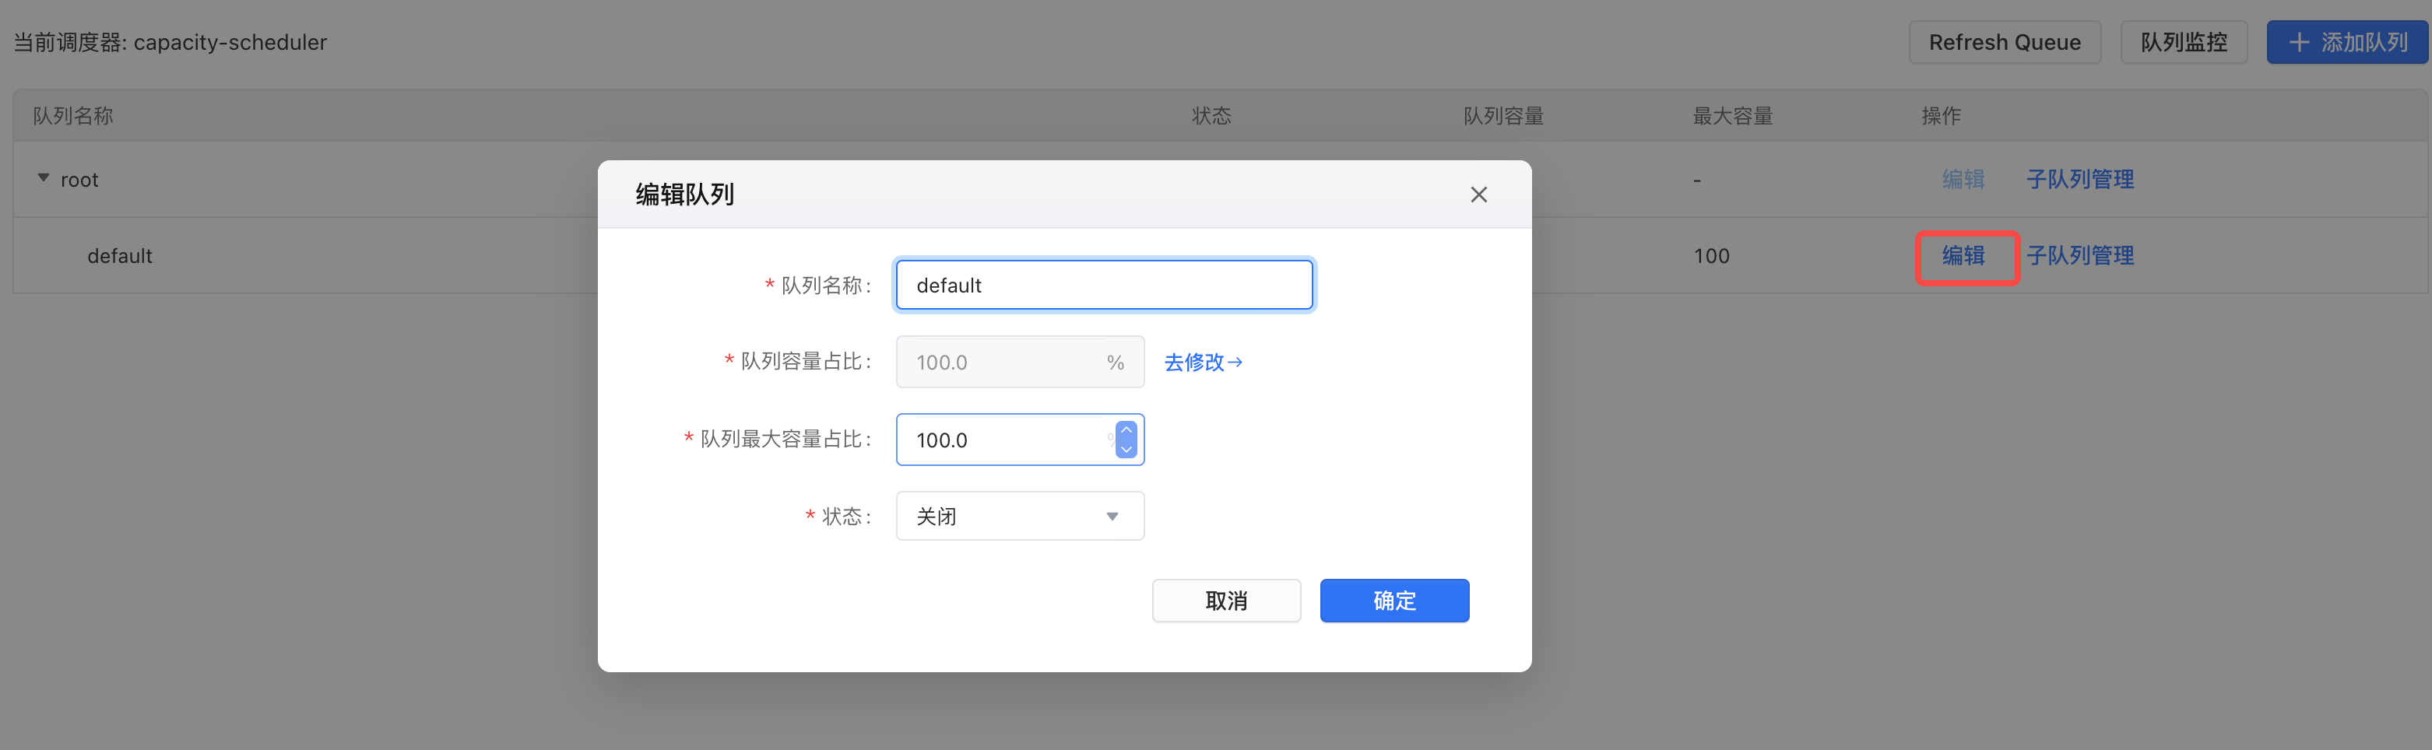The height and width of the screenshot is (750, 2432).
Task: Open 子队列管理 for the default queue
Action: click(x=2080, y=256)
